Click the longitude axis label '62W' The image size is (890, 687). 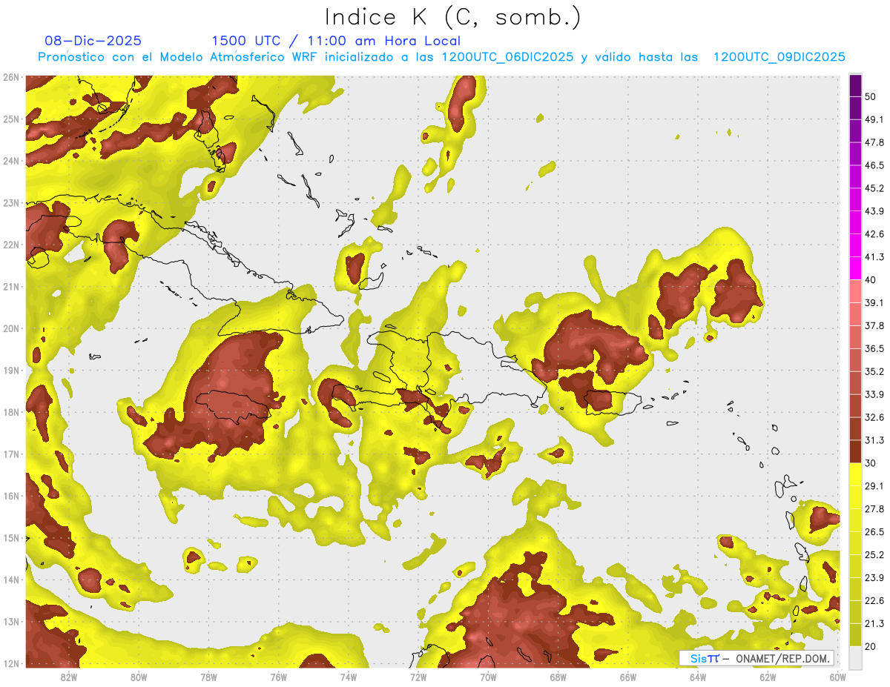768,677
